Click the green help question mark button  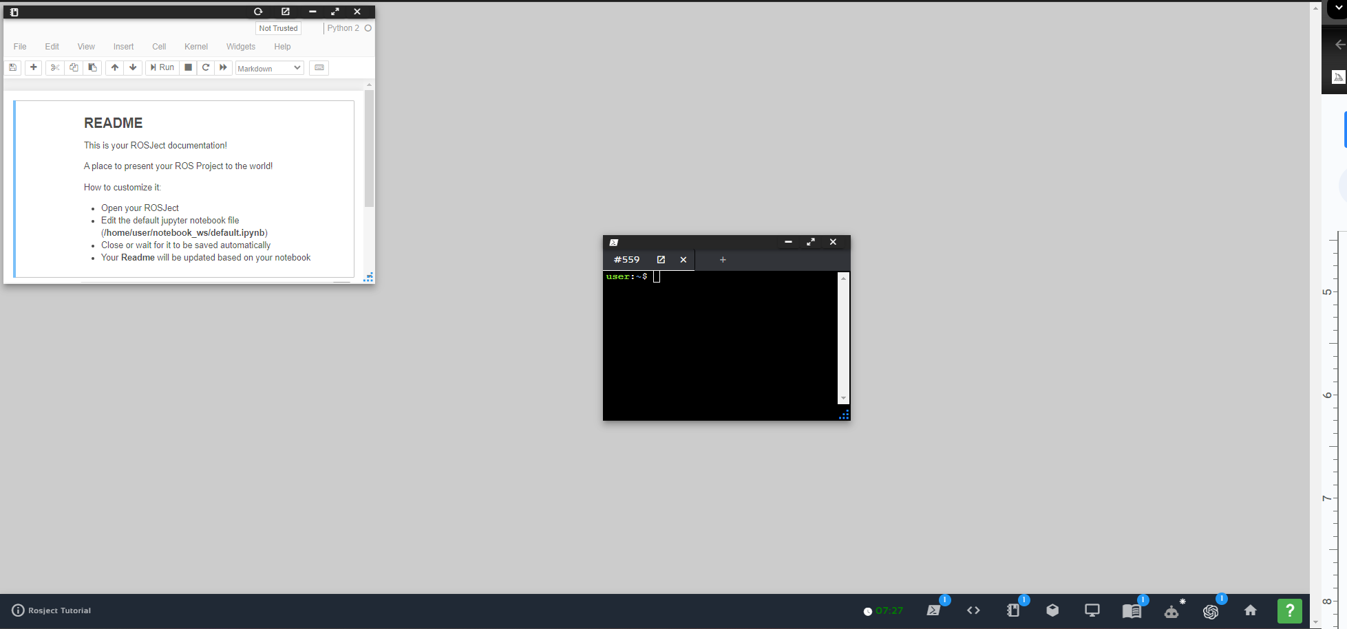[1289, 610]
